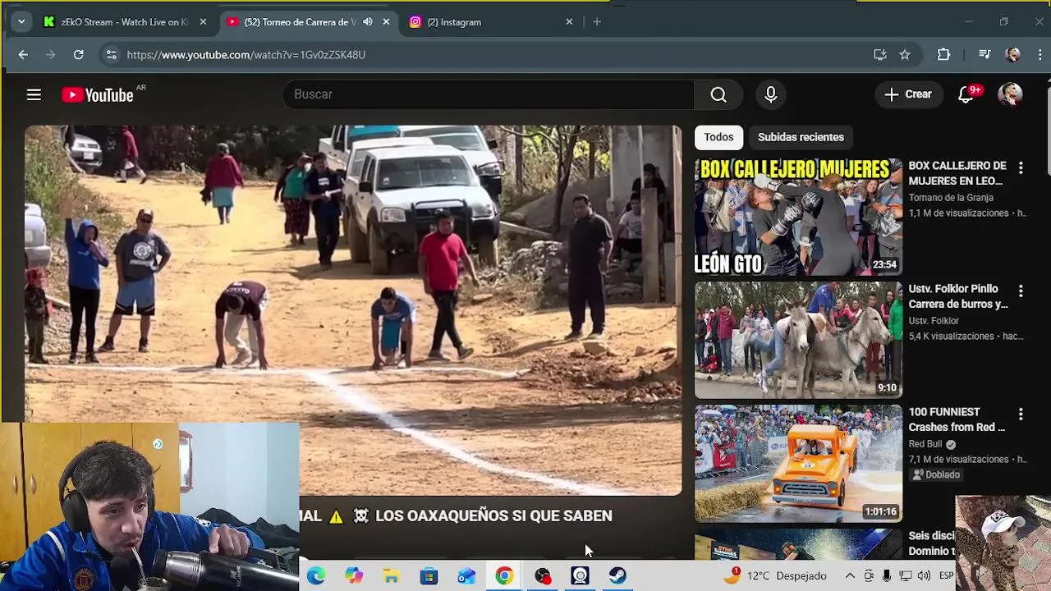The height and width of the screenshot is (591, 1051).
Task: Open the 12°C Despejado weather widget
Action: [x=775, y=575]
